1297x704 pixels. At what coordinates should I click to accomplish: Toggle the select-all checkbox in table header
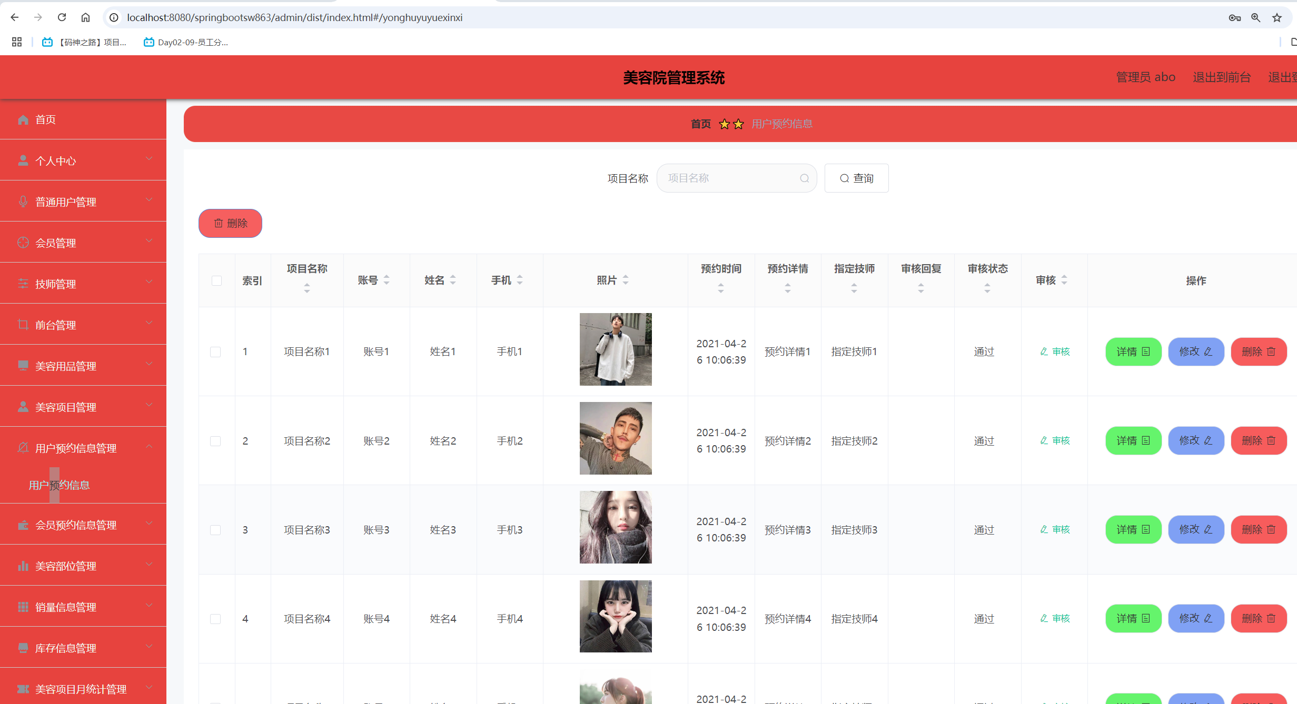217,280
